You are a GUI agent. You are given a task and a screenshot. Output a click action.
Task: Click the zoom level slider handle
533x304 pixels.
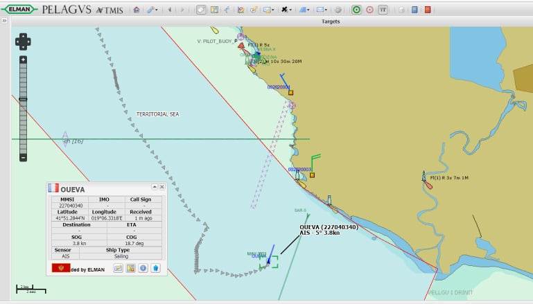pyautogui.click(x=23, y=99)
